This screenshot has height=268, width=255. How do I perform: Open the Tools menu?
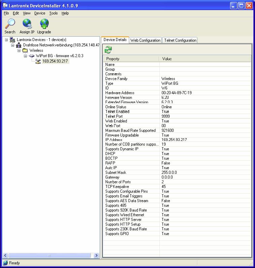pyautogui.click(x=53, y=13)
